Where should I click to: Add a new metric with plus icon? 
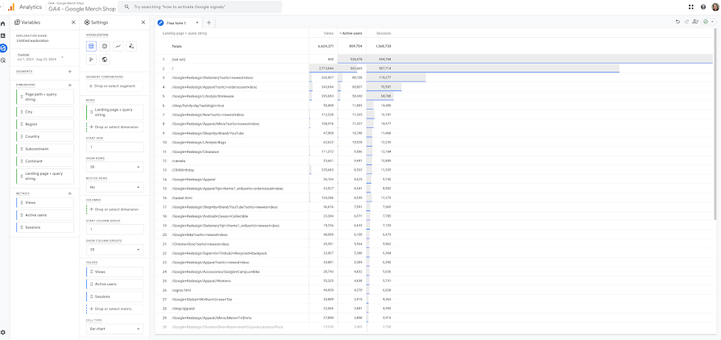point(70,193)
